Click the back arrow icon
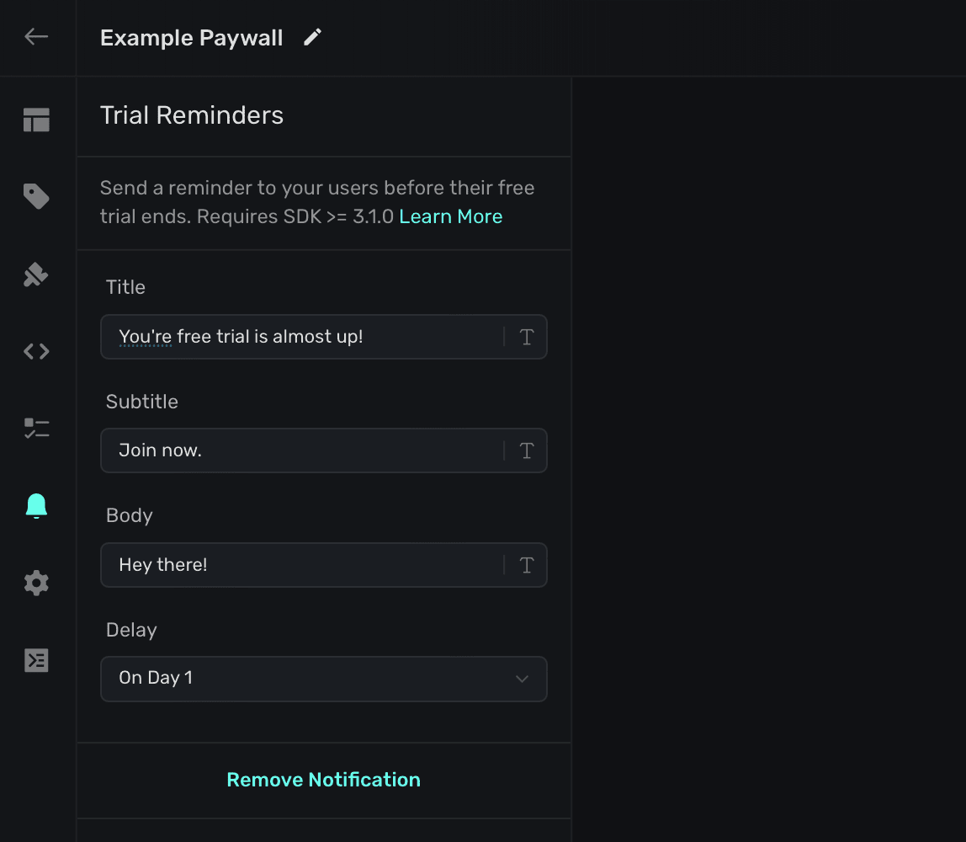This screenshot has width=966, height=842. point(36,36)
